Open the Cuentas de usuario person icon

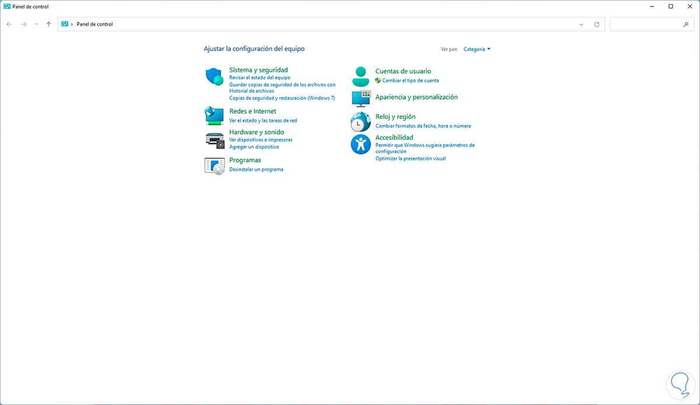click(x=360, y=76)
